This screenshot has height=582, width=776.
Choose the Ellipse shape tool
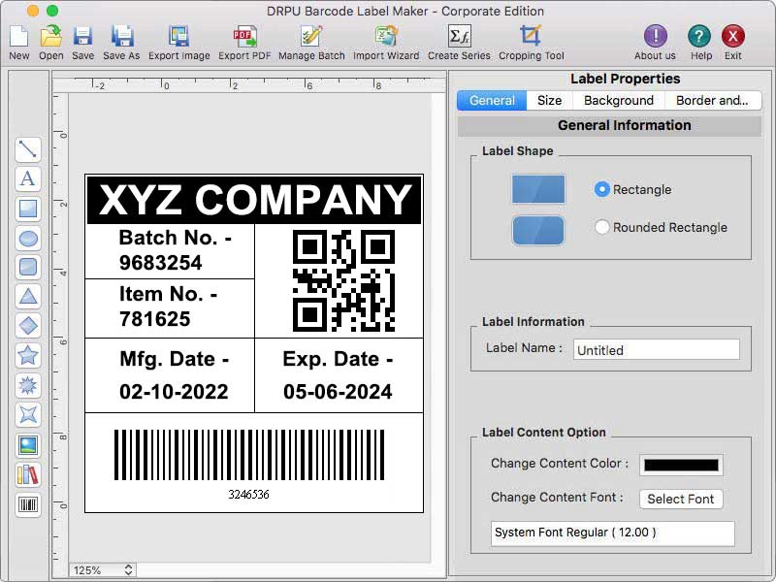[28, 238]
